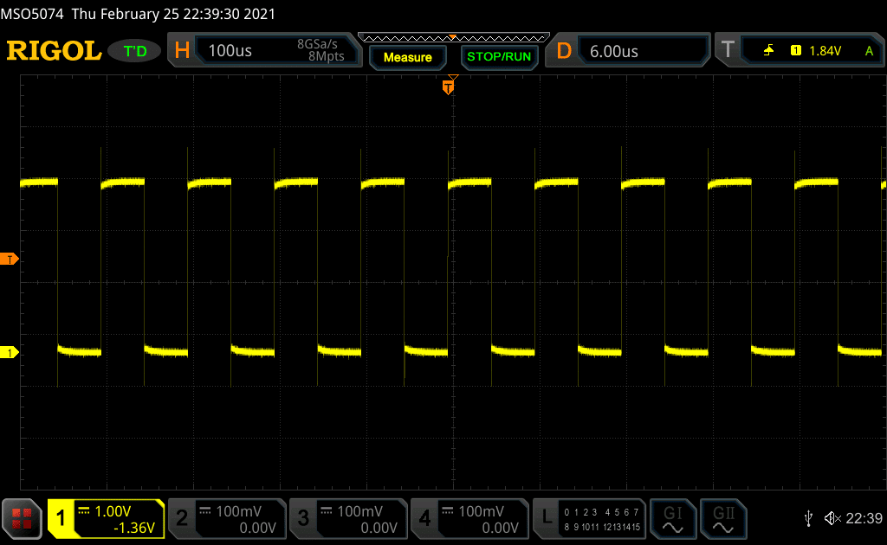Click the USB connection status icon
The width and height of the screenshot is (887, 545).
point(808,518)
